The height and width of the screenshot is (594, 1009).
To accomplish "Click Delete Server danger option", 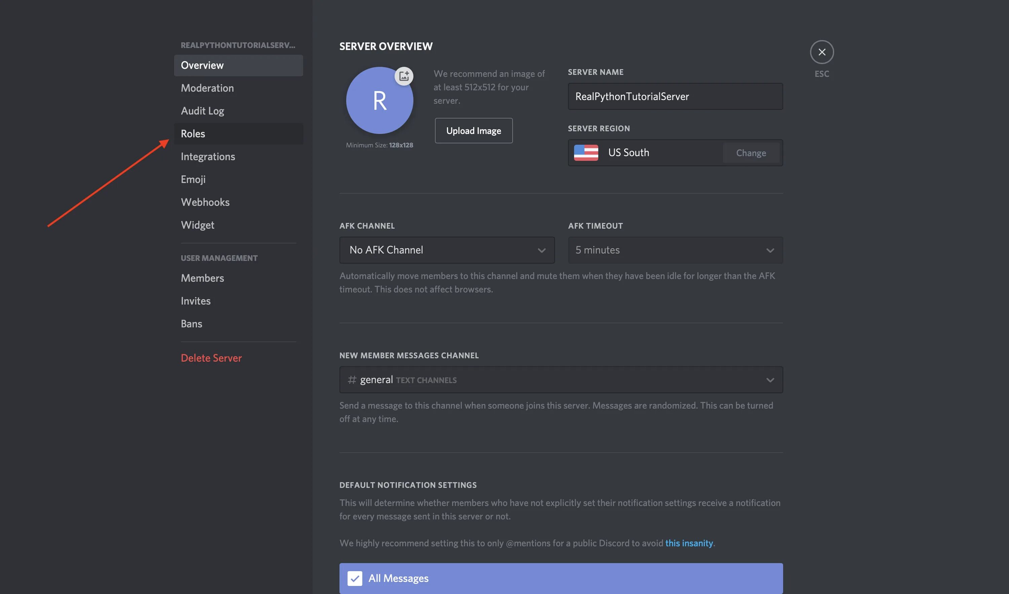I will [211, 357].
